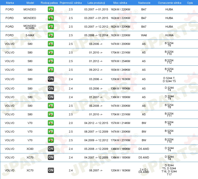Select the 157kW / 214KM power cell
The width and height of the screenshot is (198, 179).
point(120,123)
